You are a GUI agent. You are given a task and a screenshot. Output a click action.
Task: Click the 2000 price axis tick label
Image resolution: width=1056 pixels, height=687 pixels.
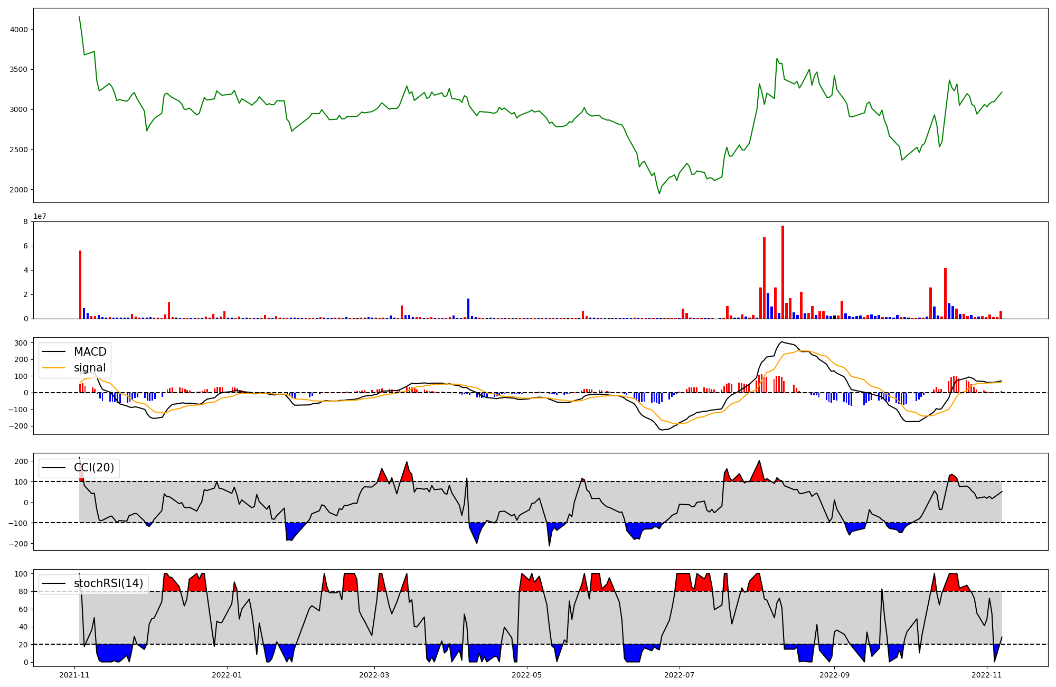pyautogui.click(x=20, y=190)
